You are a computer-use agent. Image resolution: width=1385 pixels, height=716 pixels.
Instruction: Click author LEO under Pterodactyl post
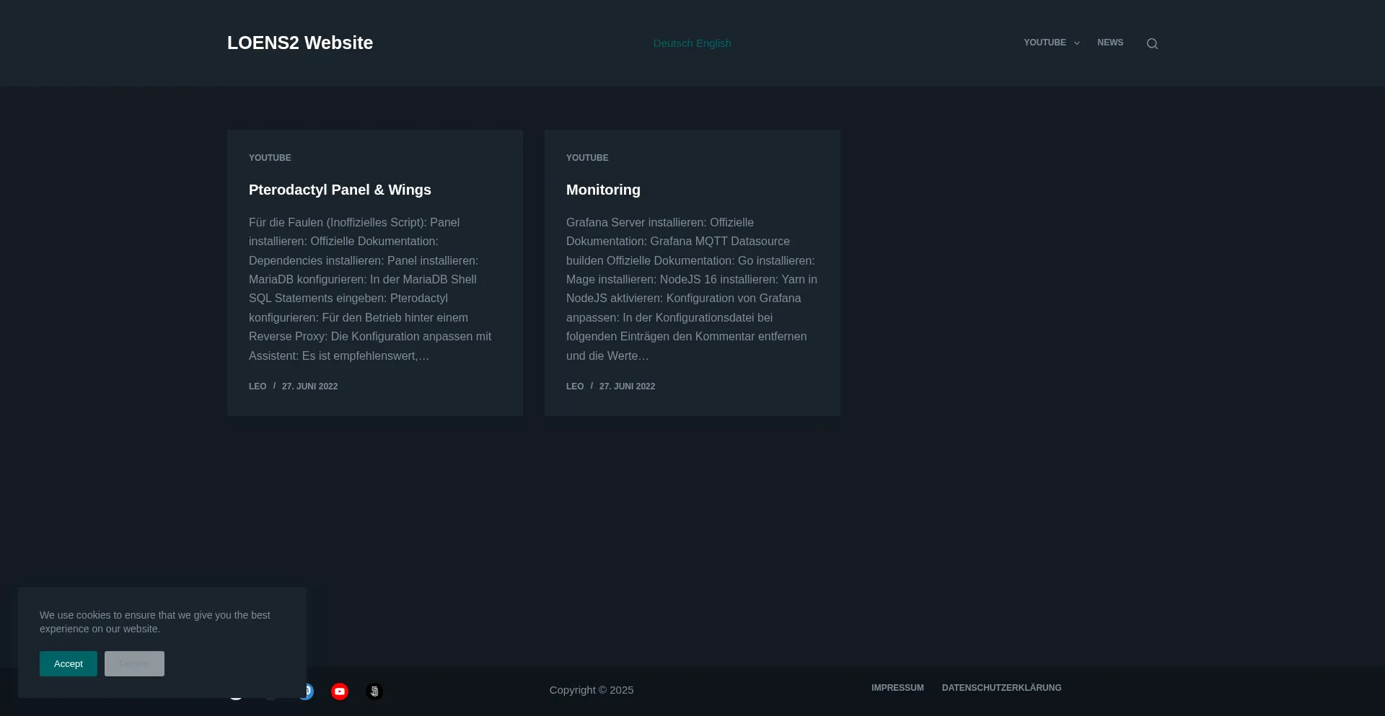(258, 386)
